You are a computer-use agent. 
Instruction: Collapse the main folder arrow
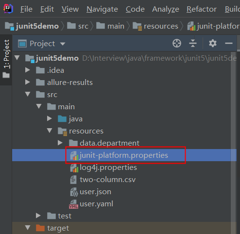pyautogui.click(x=39, y=106)
